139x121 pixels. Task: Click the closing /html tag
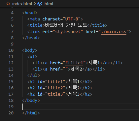point(31,113)
